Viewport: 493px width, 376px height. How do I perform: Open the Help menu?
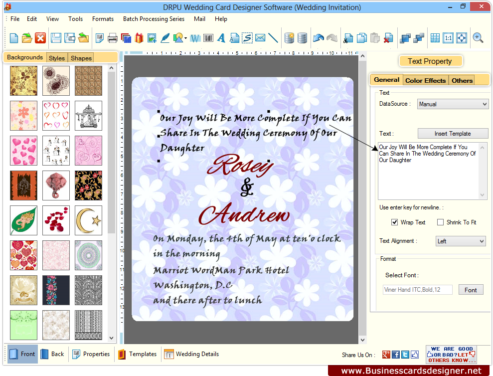[221, 19]
